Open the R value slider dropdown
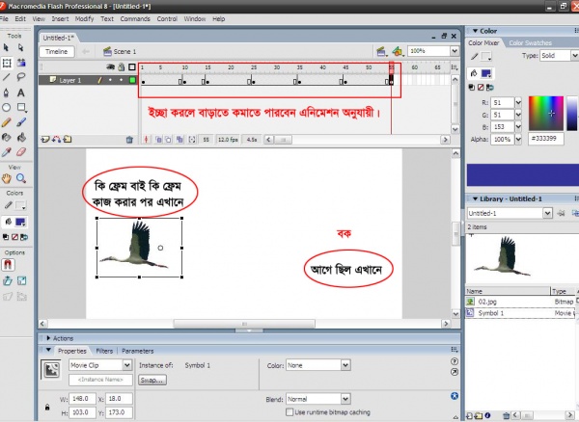The height and width of the screenshot is (422, 579). coord(518,102)
